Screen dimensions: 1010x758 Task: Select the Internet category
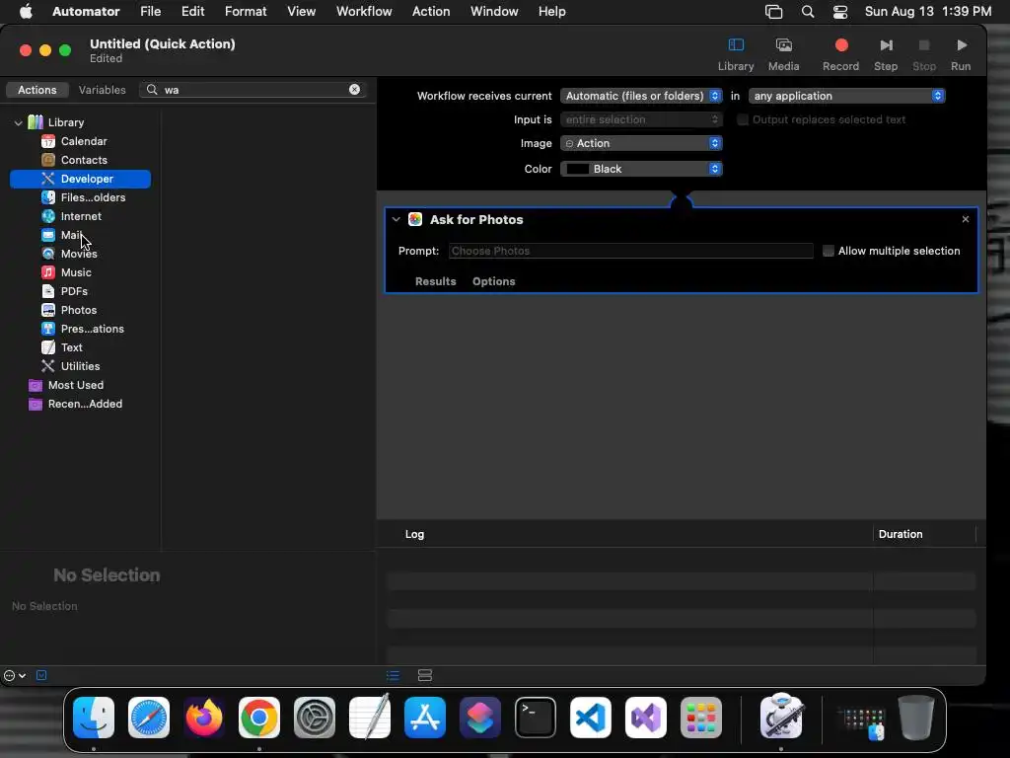(x=72, y=216)
